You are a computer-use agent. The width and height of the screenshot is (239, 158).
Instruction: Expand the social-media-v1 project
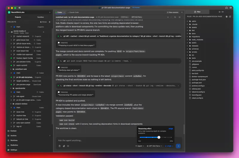(9, 32)
